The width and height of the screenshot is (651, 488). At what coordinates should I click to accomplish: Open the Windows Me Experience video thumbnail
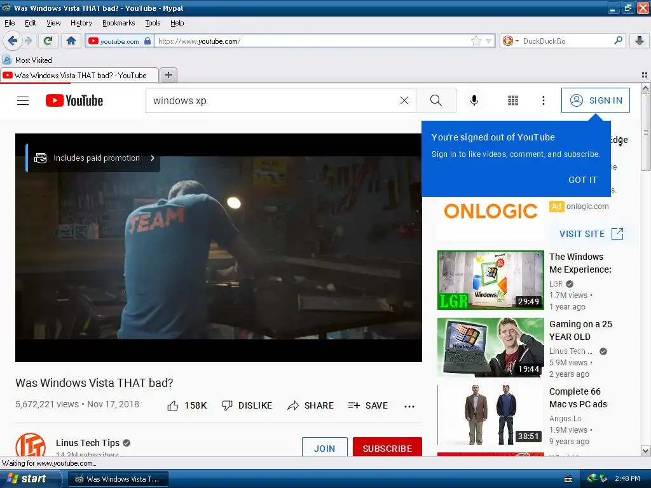tap(490, 280)
